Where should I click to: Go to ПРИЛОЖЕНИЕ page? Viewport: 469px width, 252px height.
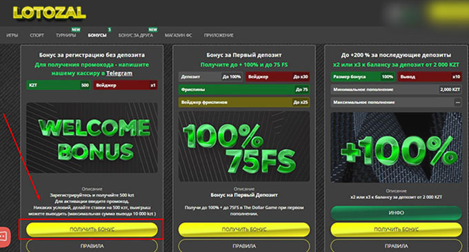tap(219, 35)
